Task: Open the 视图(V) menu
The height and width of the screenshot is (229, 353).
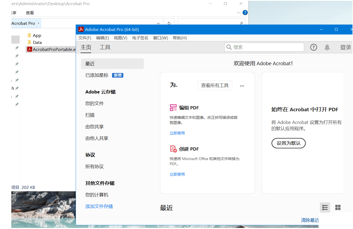Action: (121, 38)
